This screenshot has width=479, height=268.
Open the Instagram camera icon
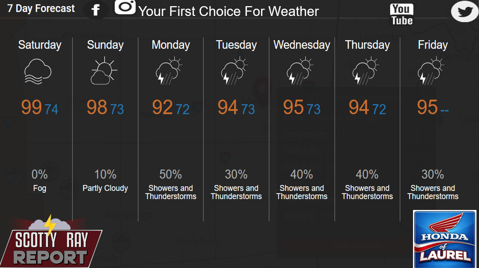point(125,7)
